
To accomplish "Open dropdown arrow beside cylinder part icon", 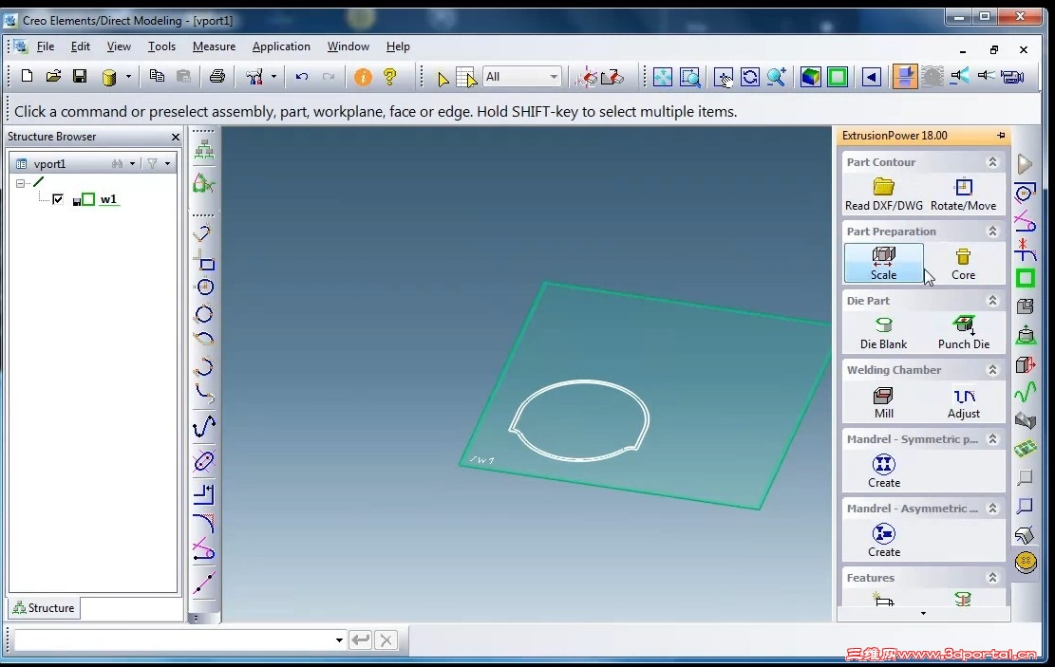I will click(x=128, y=77).
